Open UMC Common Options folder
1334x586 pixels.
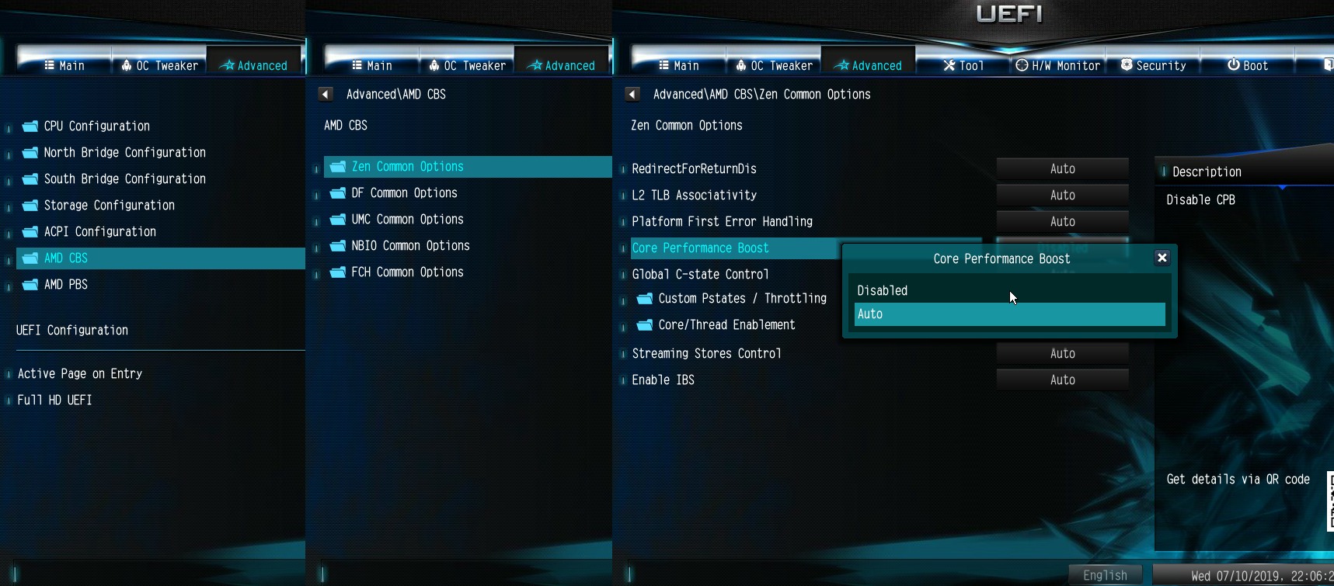tap(396, 219)
